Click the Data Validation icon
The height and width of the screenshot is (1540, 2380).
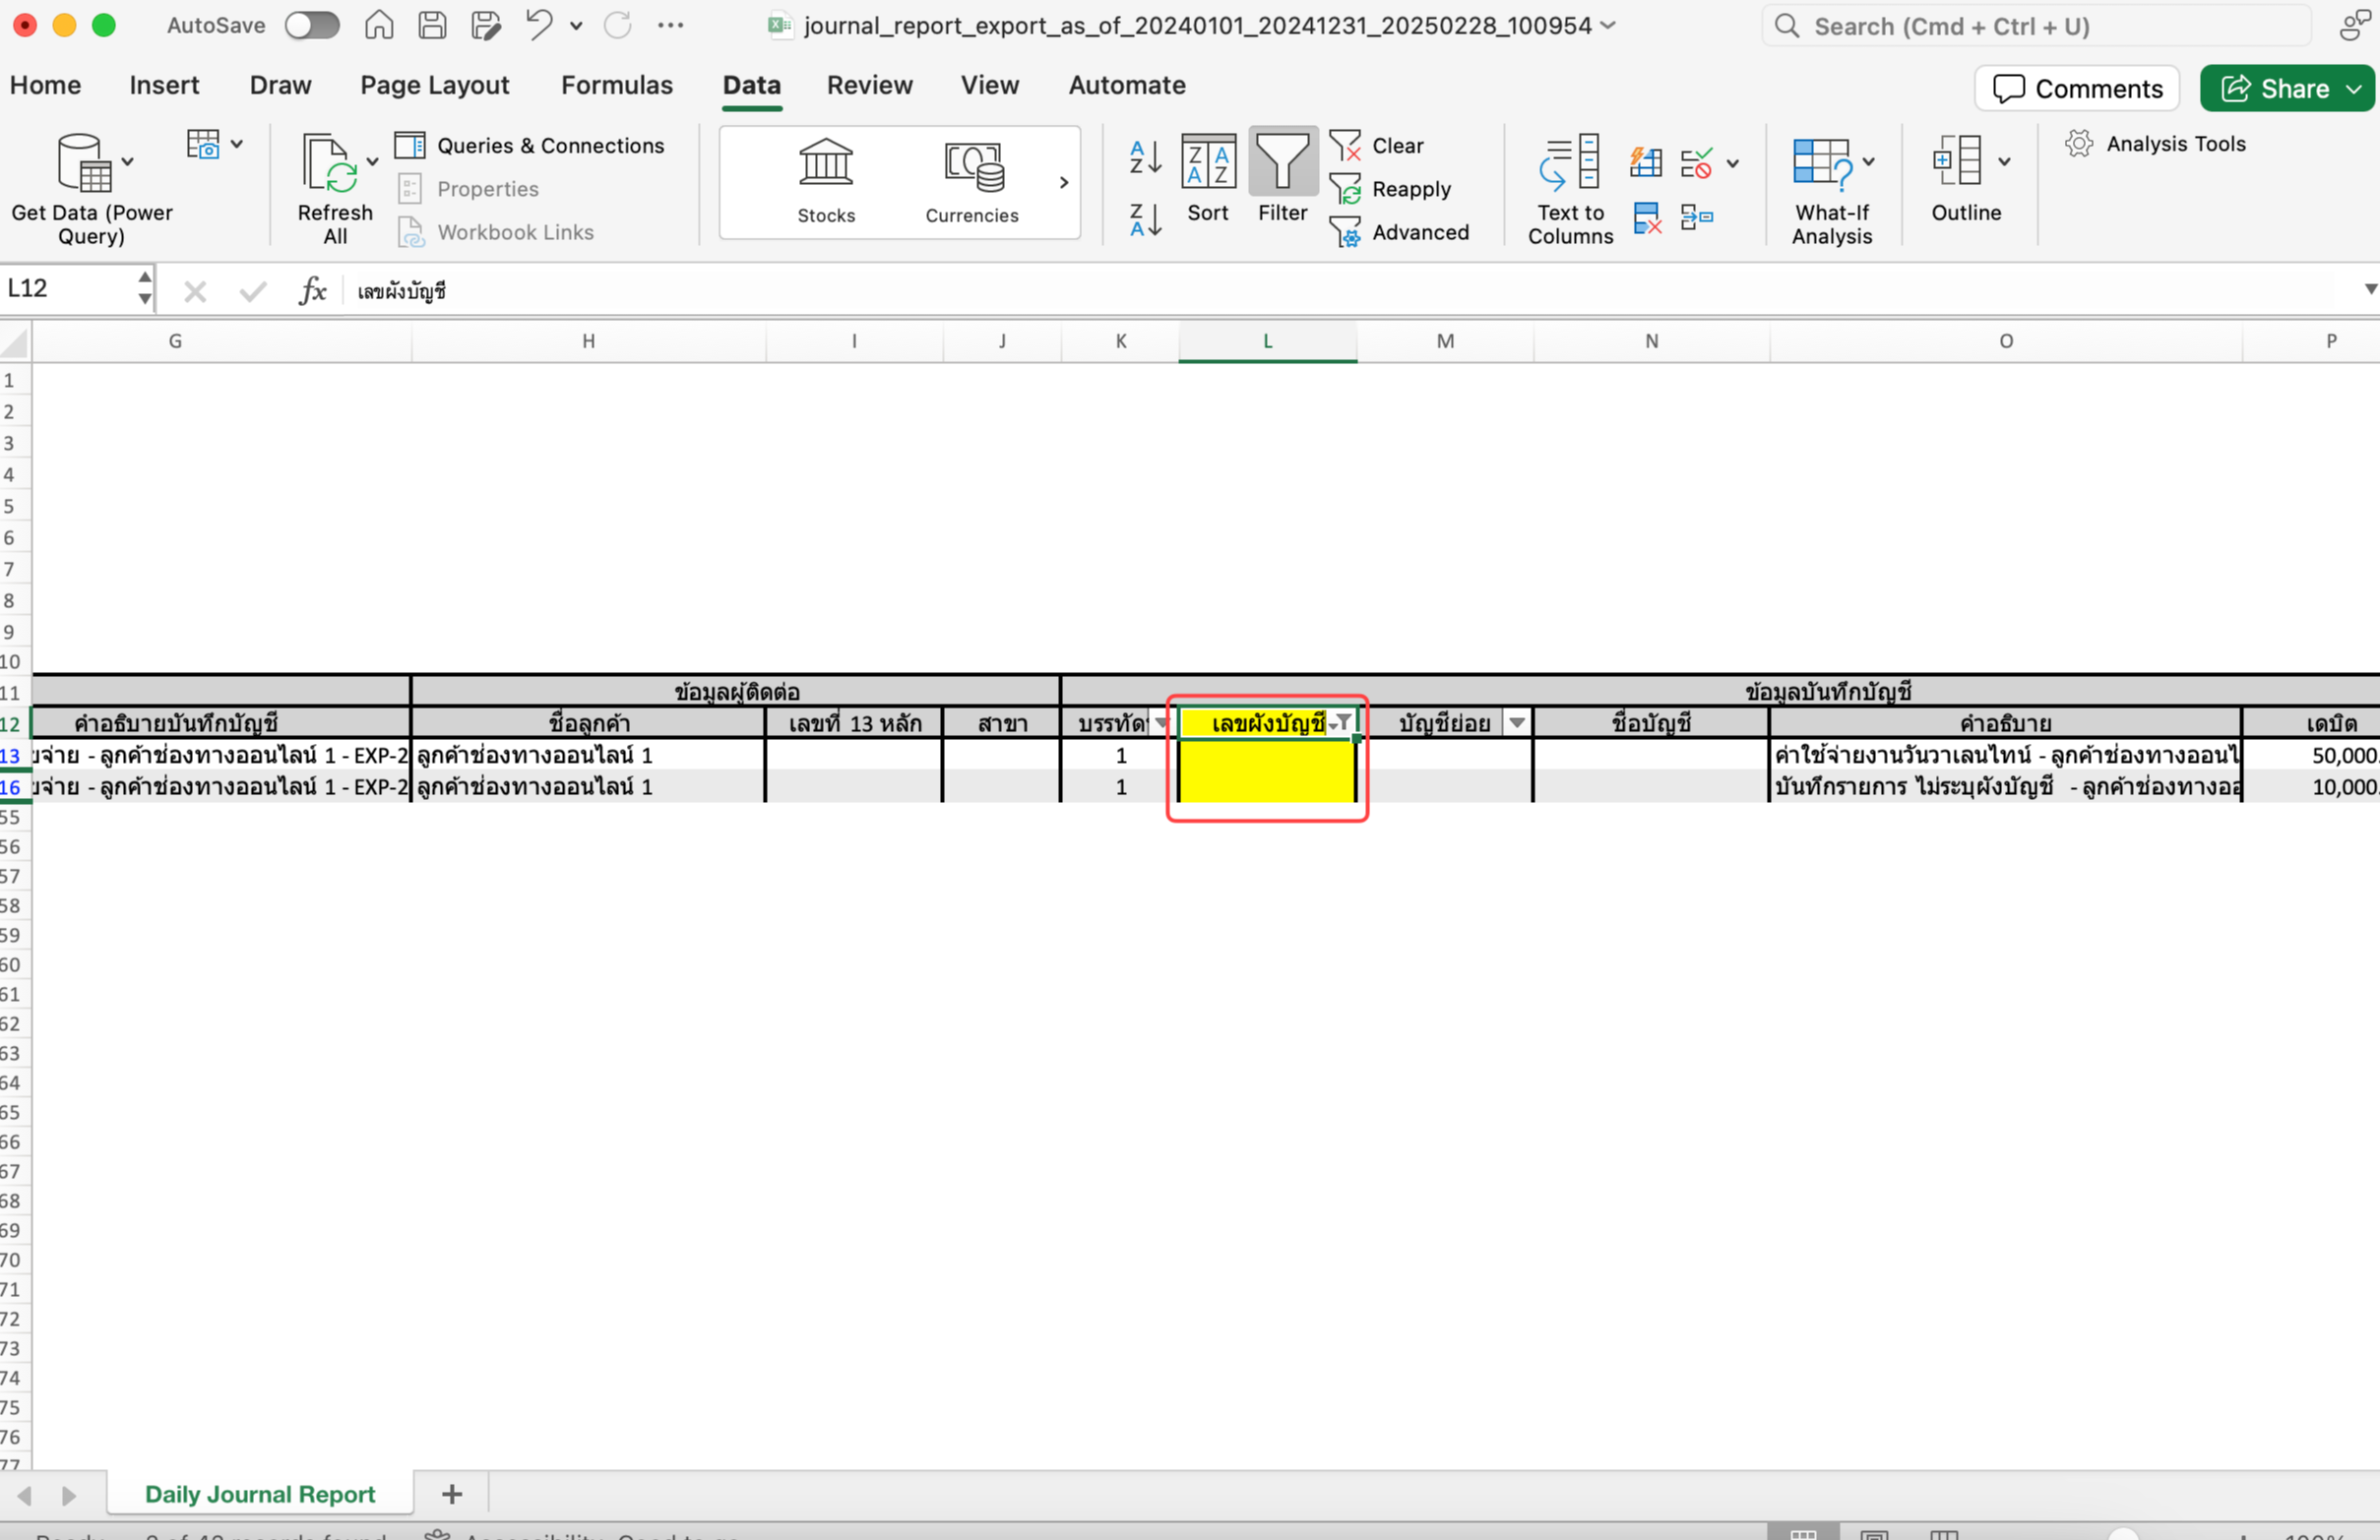coord(1697,162)
